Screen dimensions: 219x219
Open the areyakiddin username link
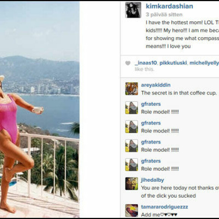pos(156,85)
